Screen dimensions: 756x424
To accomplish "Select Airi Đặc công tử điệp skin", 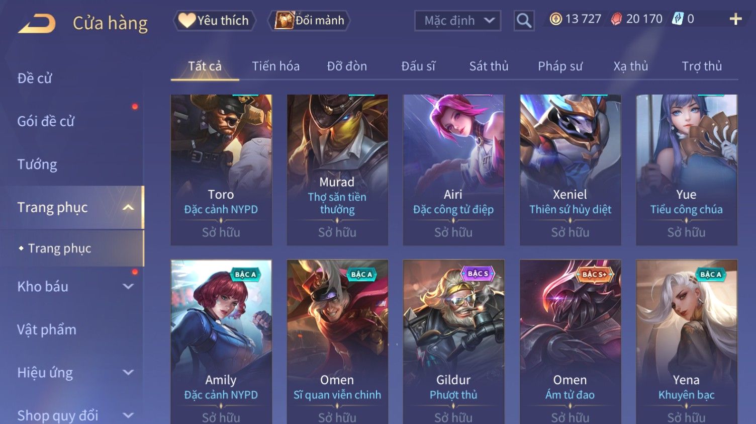I will pos(453,170).
